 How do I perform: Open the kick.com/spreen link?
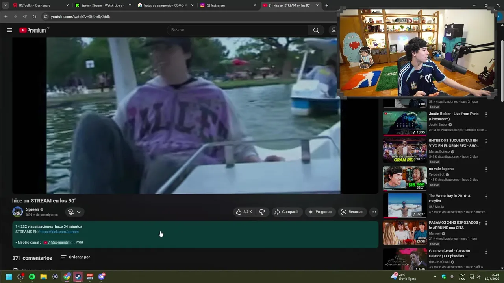(59, 232)
